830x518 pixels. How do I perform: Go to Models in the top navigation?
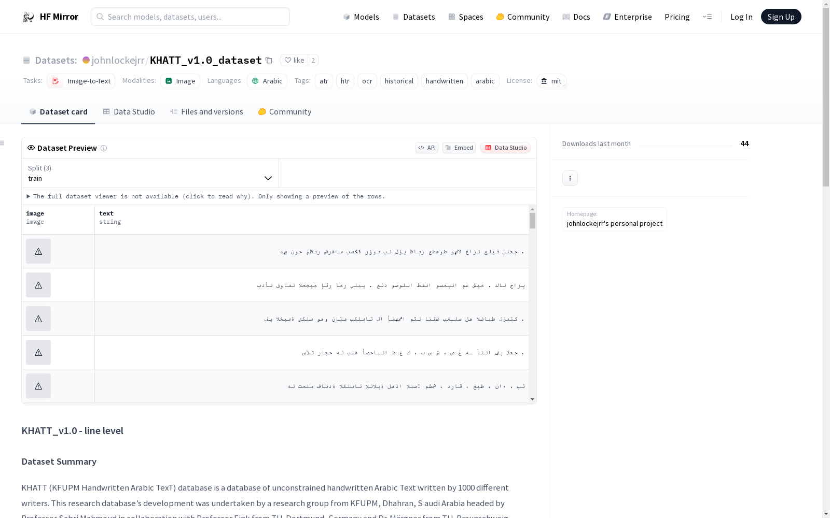[361, 17]
